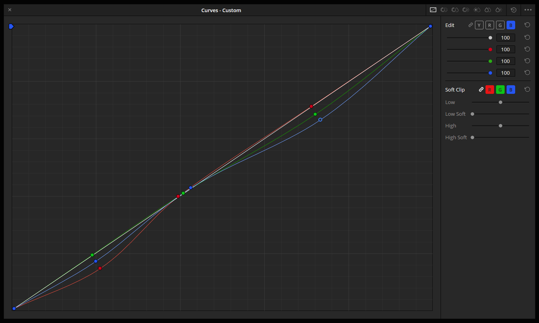
Task: Click the blue intensity value field
Action: (x=505, y=73)
